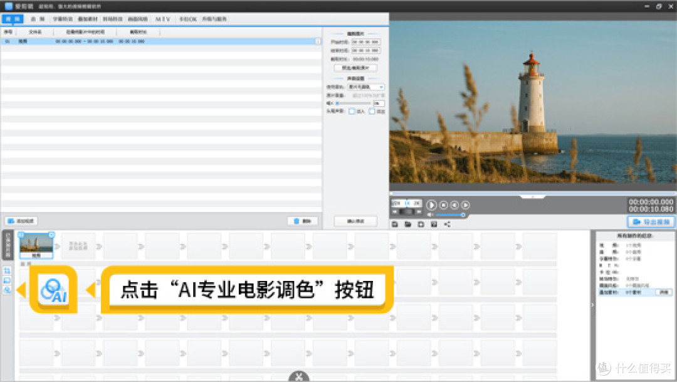Viewport: 677px width, 382px height.
Task: Click the 已添加片段 vertical tab on the left
Action: tap(7, 245)
